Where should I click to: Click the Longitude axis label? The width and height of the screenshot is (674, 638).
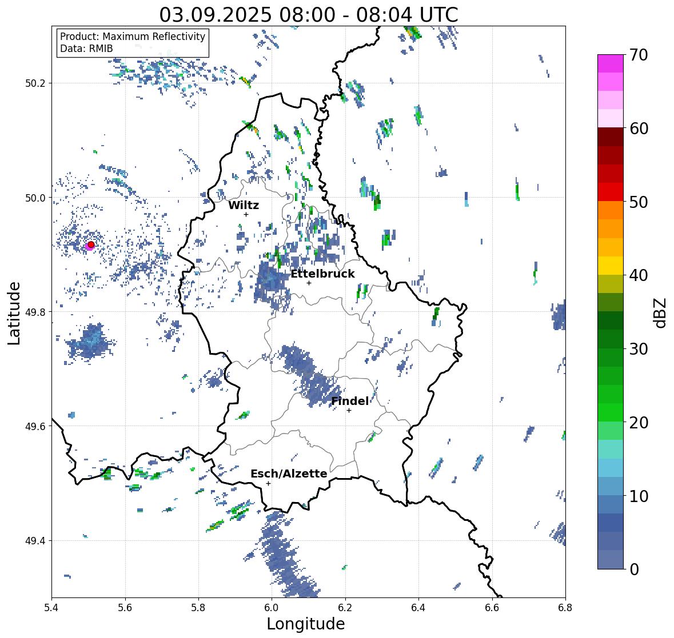[x=306, y=624]
